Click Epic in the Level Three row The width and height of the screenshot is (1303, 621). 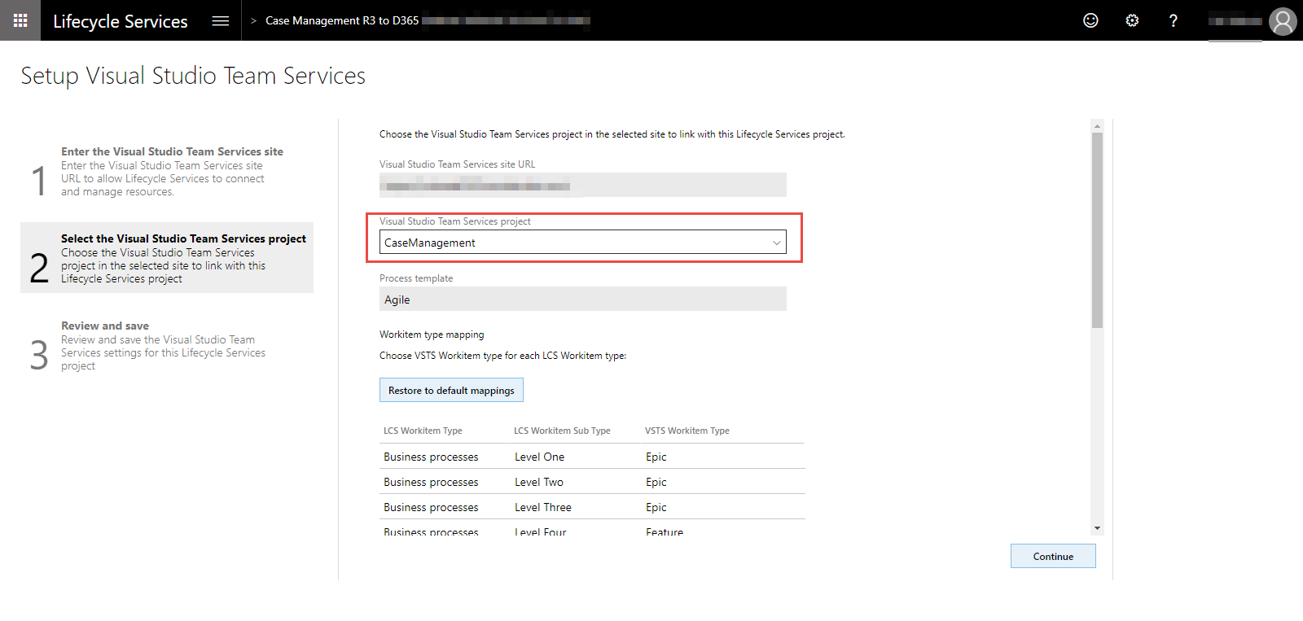[x=656, y=507]
